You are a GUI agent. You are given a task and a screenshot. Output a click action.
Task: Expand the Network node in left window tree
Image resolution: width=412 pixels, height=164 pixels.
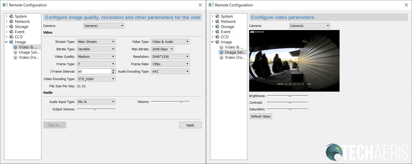point(6,21)
